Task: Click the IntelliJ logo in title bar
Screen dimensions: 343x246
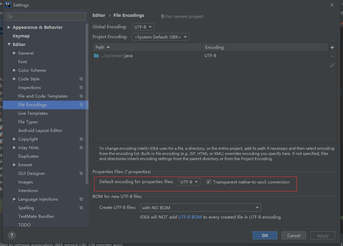Action: pos(8,5)
